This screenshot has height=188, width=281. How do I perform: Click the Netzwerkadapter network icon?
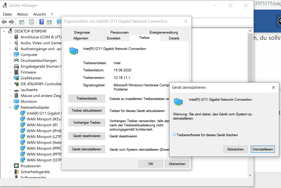(x=16, y=107)
